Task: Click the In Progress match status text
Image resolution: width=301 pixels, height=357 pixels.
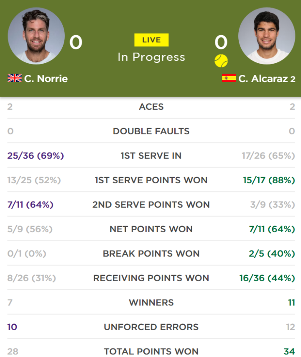Action: [x=151, y=57]
